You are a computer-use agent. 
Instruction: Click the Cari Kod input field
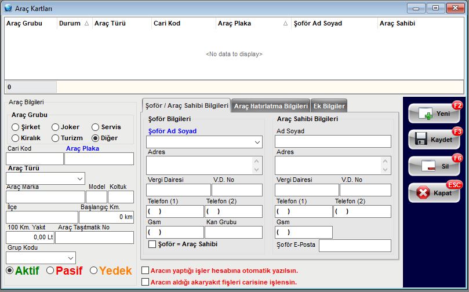35,159
